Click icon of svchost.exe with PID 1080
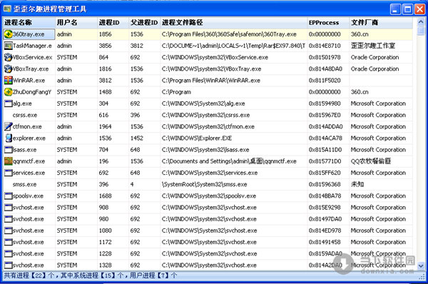The image size is (428, 284). tap(8, 230)
